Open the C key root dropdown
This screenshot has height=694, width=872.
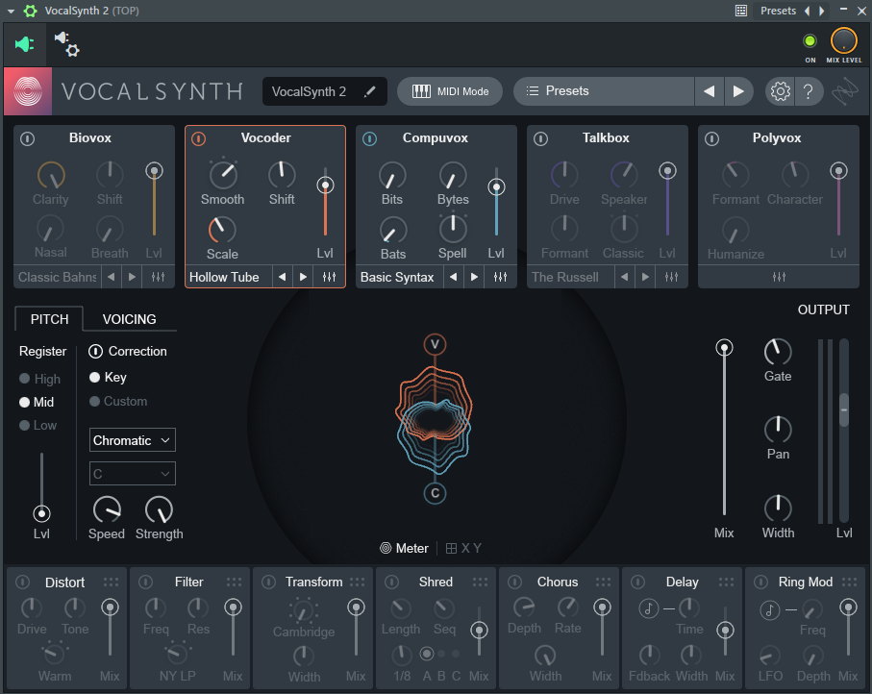click(133, 473)
